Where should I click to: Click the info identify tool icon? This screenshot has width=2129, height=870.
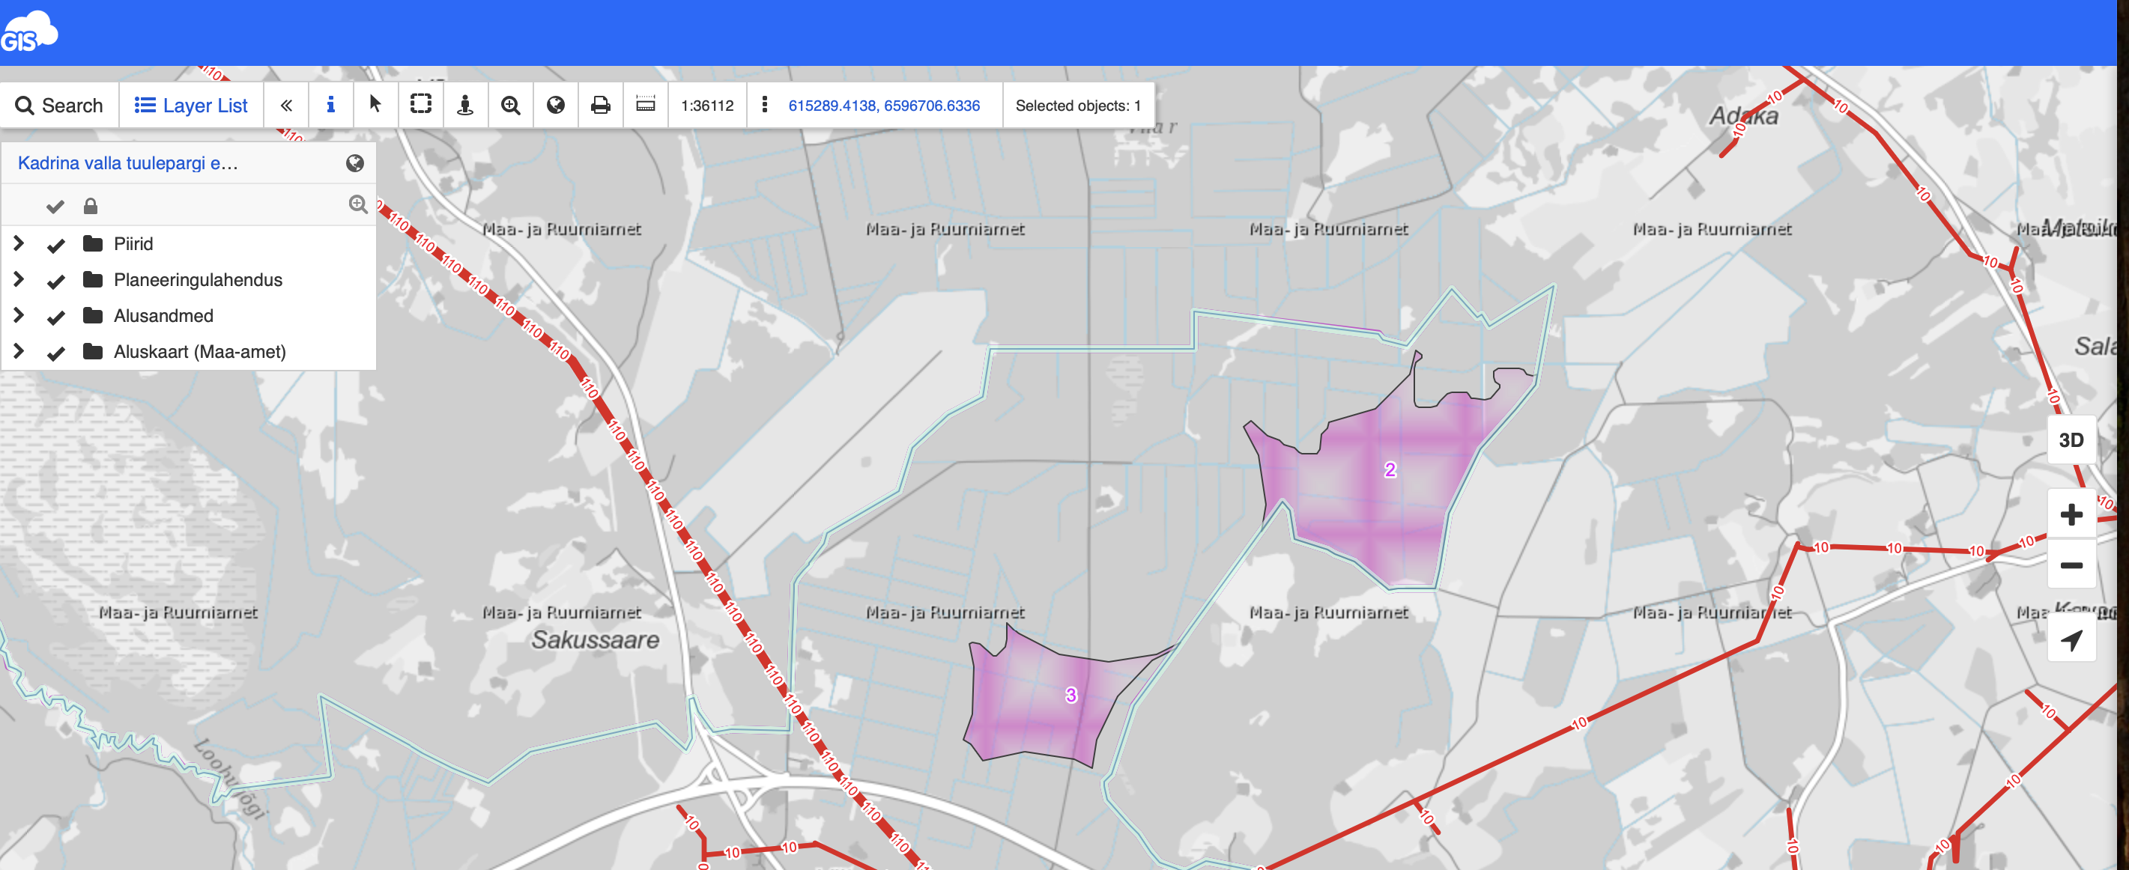click(330, 105)
